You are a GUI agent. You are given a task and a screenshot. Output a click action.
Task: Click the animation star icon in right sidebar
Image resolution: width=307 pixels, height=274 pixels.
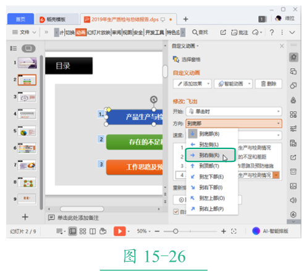click(x=293, y=57)
